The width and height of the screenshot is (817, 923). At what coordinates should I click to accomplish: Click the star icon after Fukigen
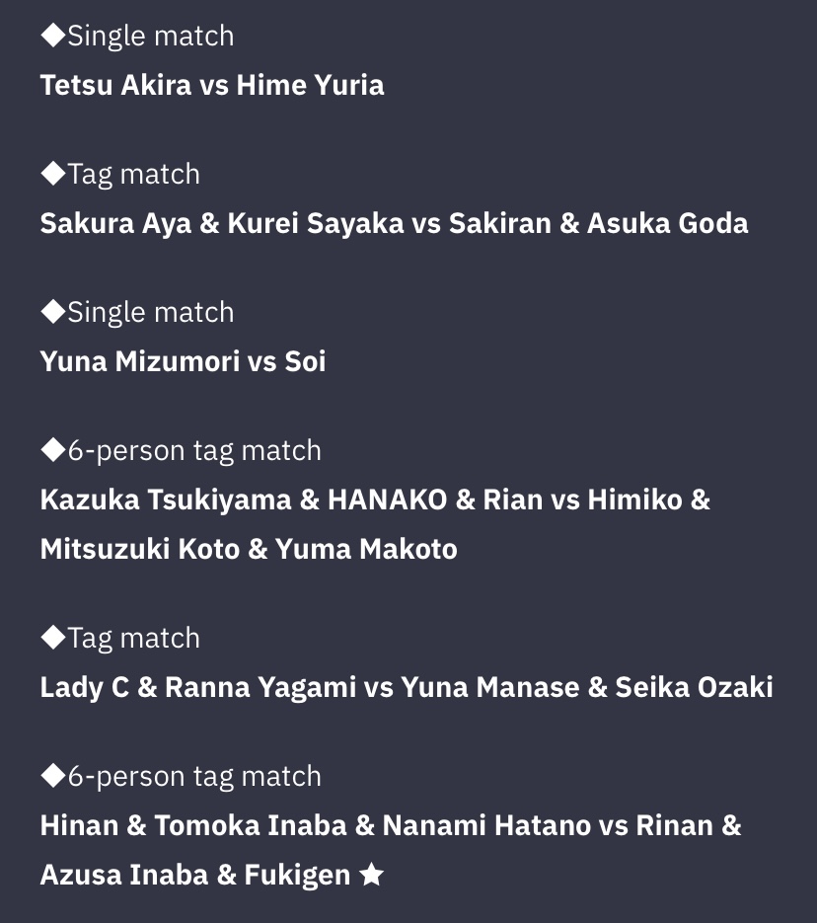tap(372, 874)
